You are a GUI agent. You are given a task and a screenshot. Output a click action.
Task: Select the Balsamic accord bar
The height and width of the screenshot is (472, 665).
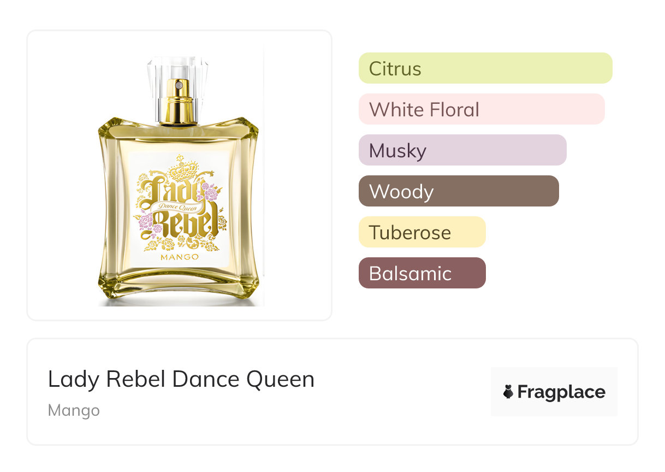(x=422, y=273)
